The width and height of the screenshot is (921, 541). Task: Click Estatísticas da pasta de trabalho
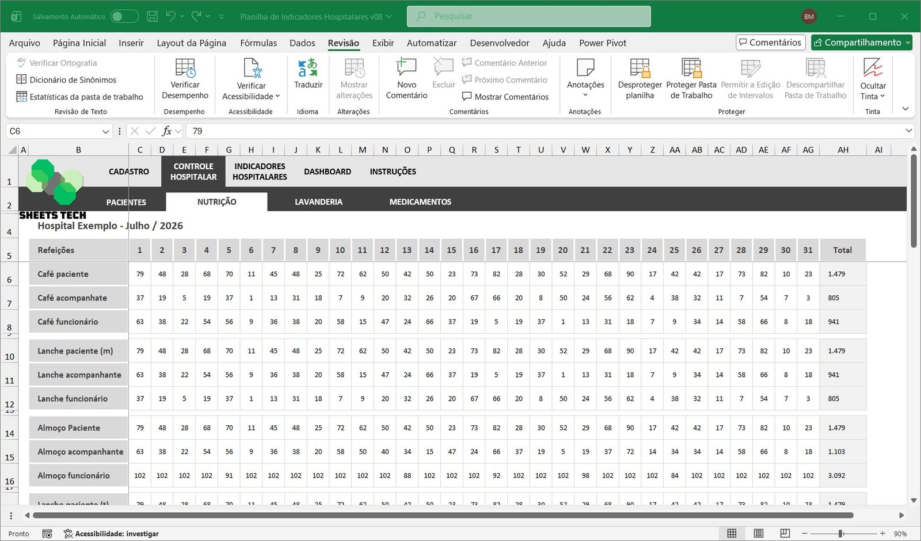tap(86, 97)
